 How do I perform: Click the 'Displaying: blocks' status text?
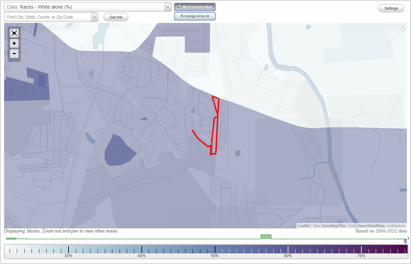pos(61,231)
